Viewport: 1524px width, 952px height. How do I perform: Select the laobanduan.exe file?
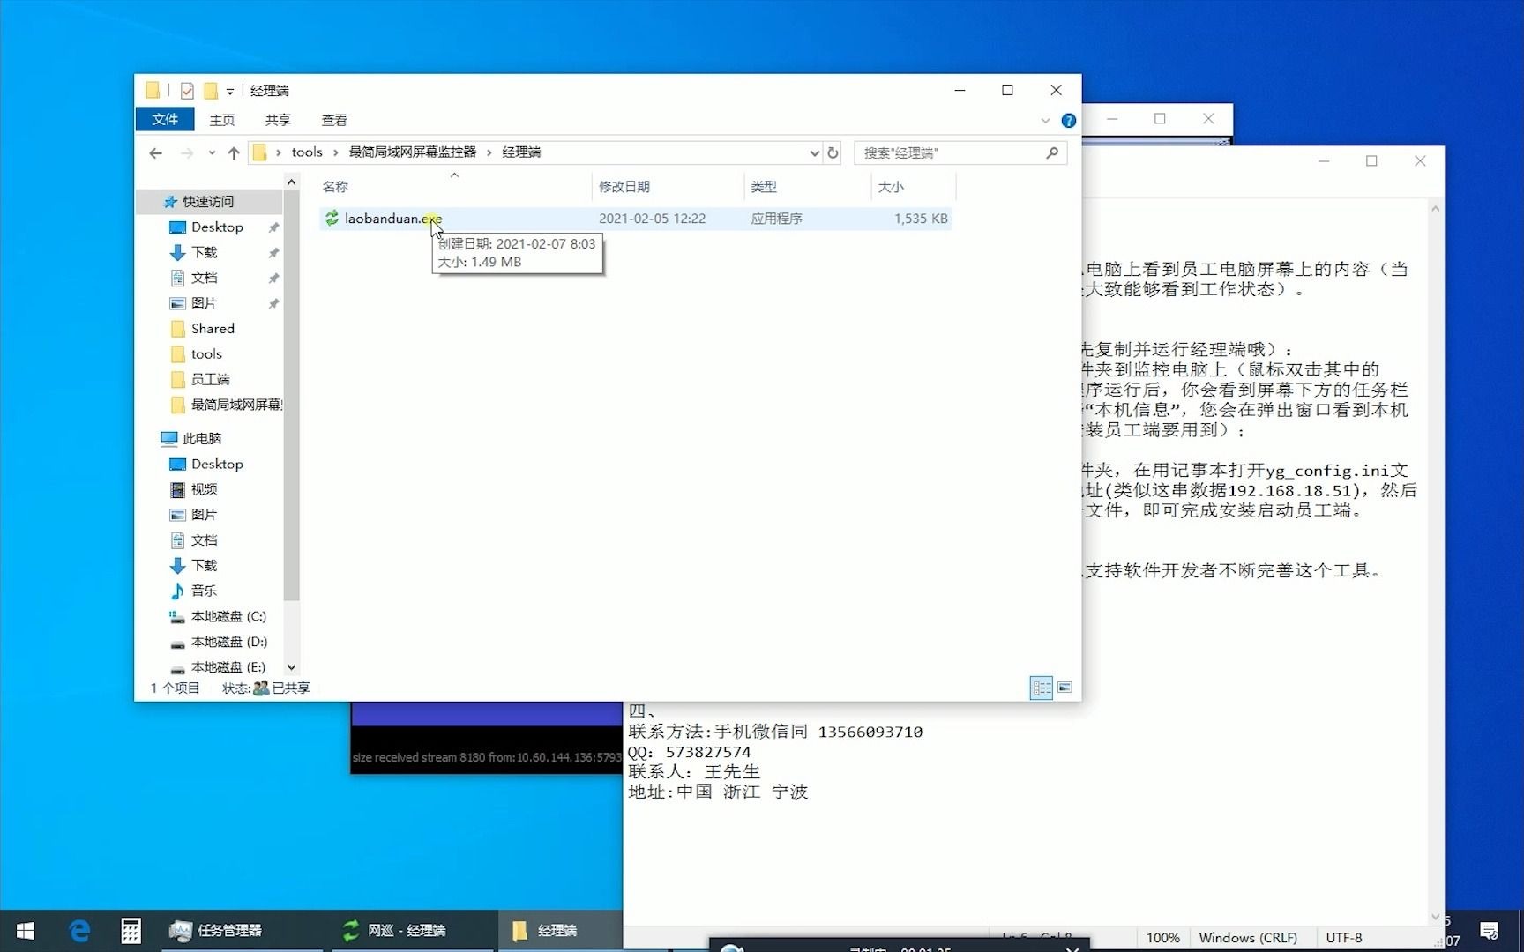click(x=635, y=219)
